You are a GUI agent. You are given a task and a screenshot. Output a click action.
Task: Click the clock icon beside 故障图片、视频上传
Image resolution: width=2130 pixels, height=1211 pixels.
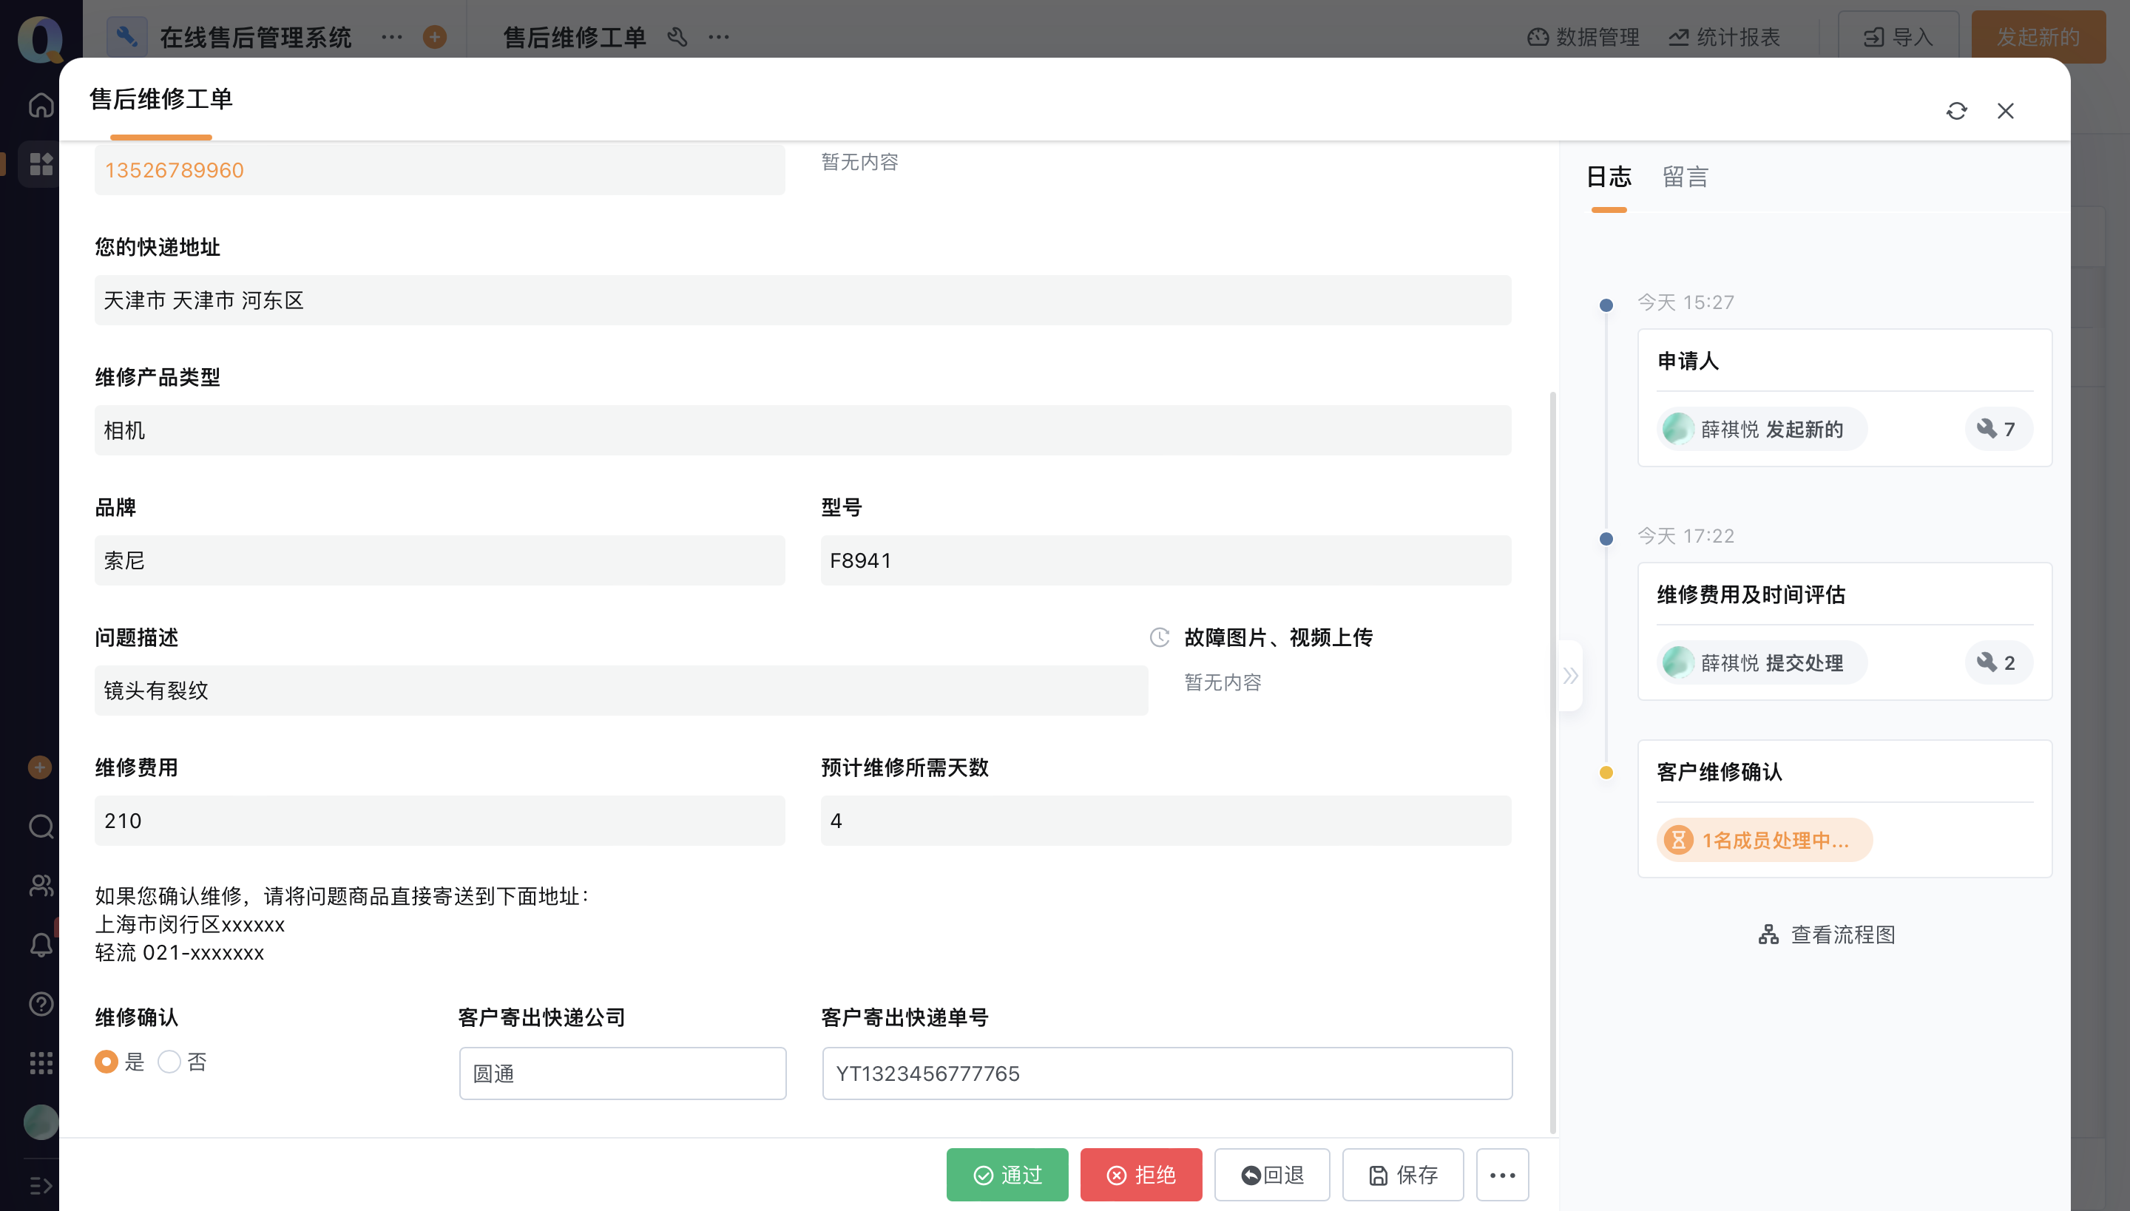tap(1159, 637)
